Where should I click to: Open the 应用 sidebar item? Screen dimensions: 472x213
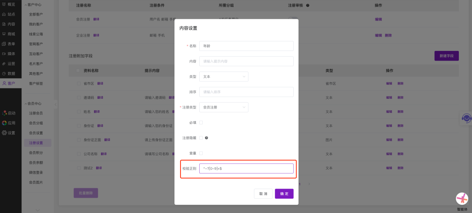pyautogui.click(x=8, y=123)
